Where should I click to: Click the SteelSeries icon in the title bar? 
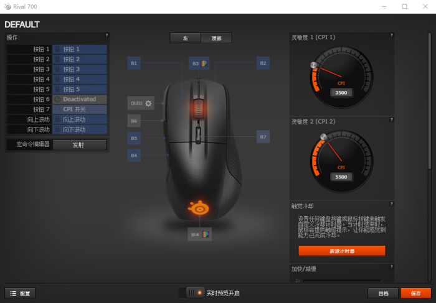[x=7, y=6]
